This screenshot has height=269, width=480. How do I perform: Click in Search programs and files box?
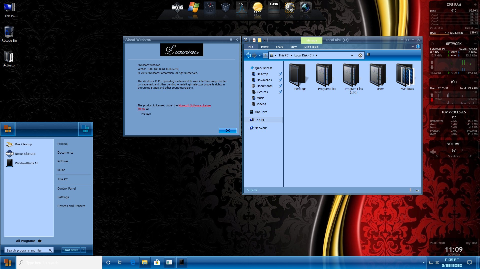click(x=29, y=250)
